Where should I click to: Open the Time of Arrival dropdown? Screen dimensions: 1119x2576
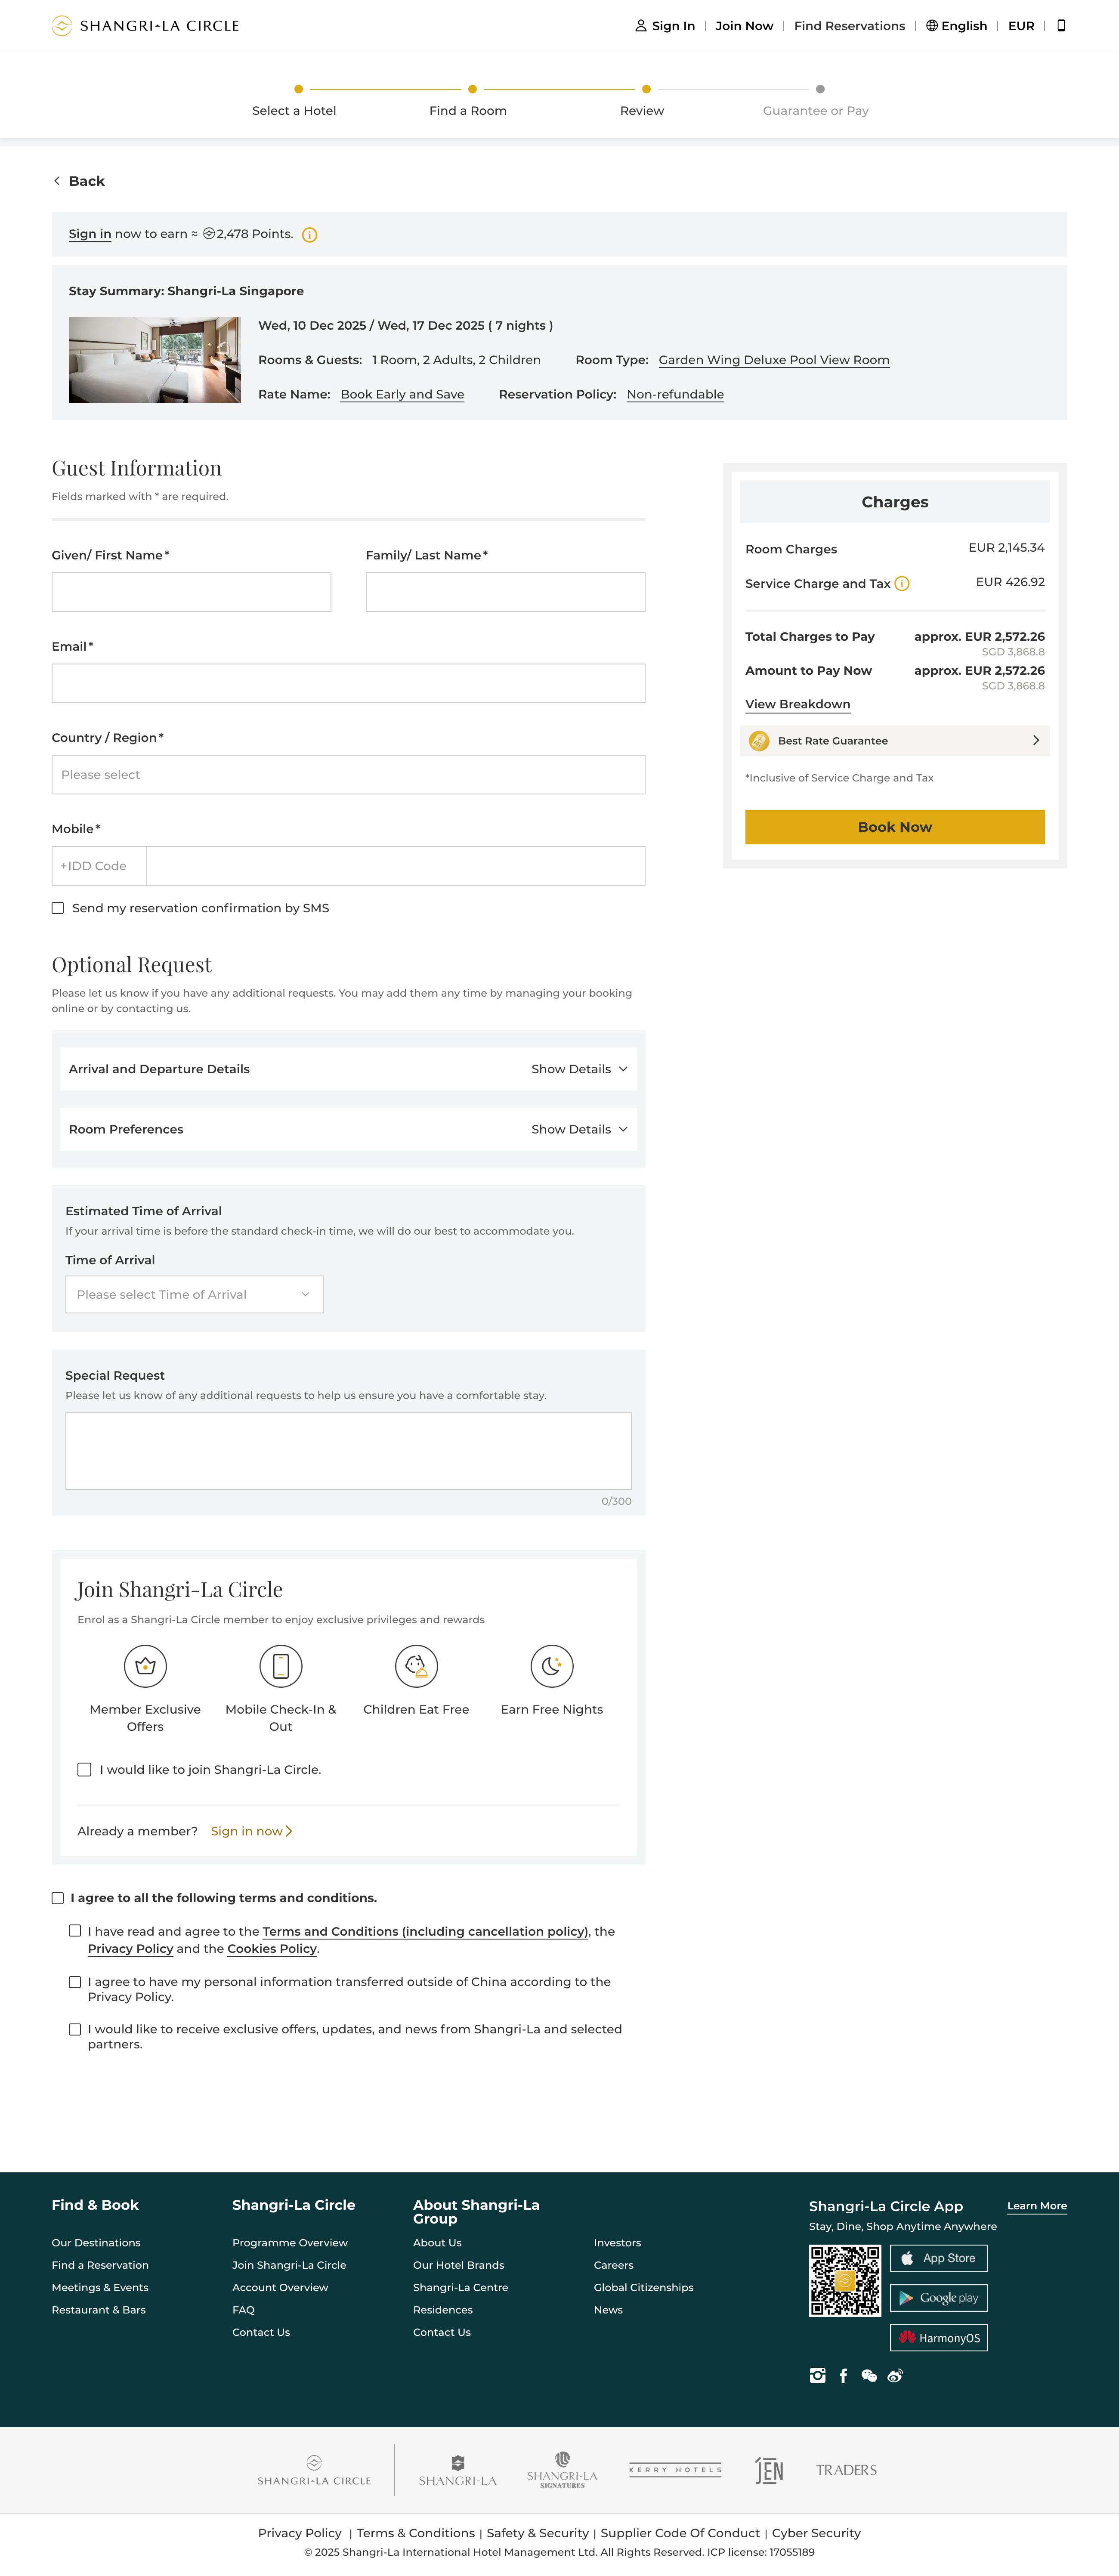pos(194,1294)
